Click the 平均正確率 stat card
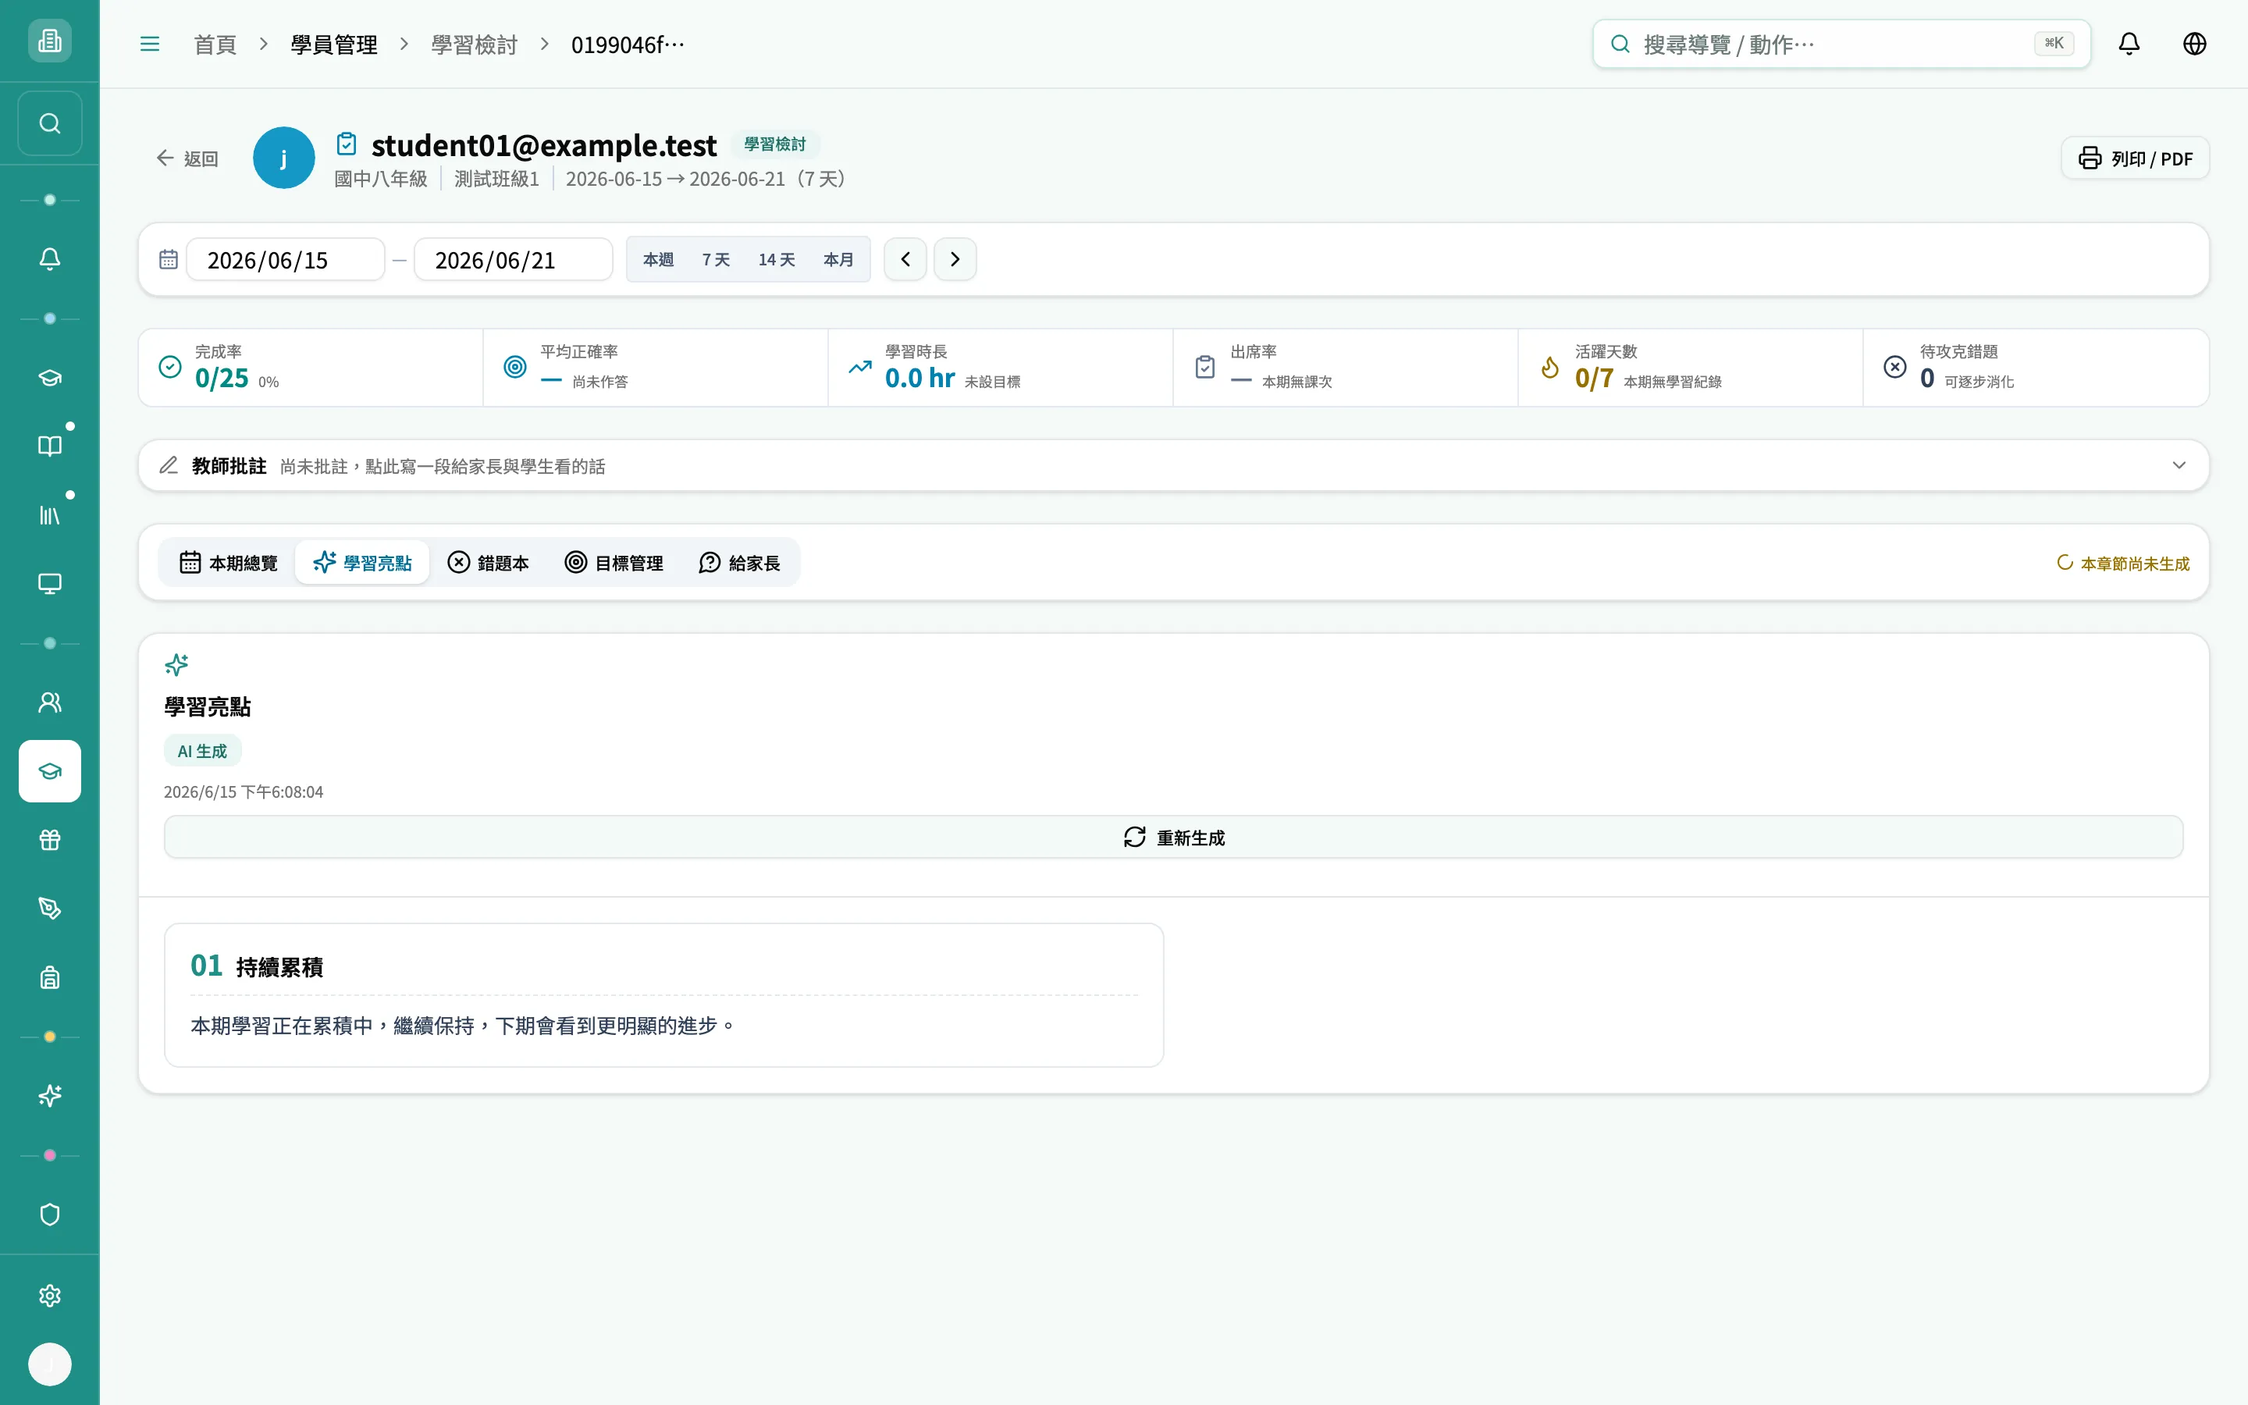The image size is (2248, 1405). click(656, 367)
